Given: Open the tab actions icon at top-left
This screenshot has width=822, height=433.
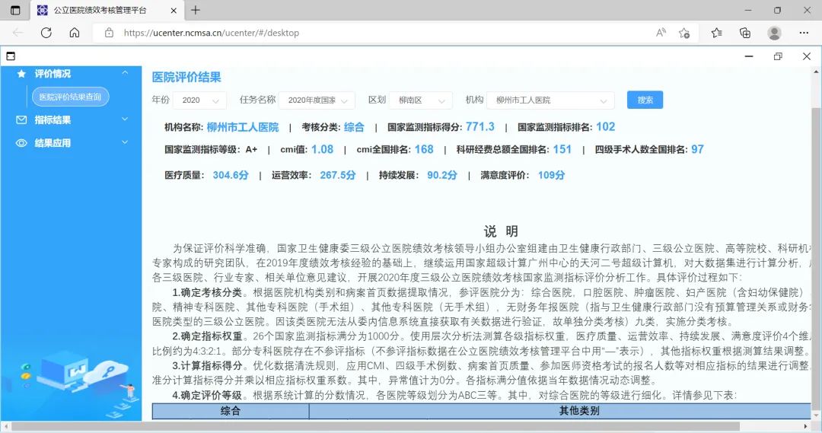Looking at the screenshot, I should coord(15,10).
